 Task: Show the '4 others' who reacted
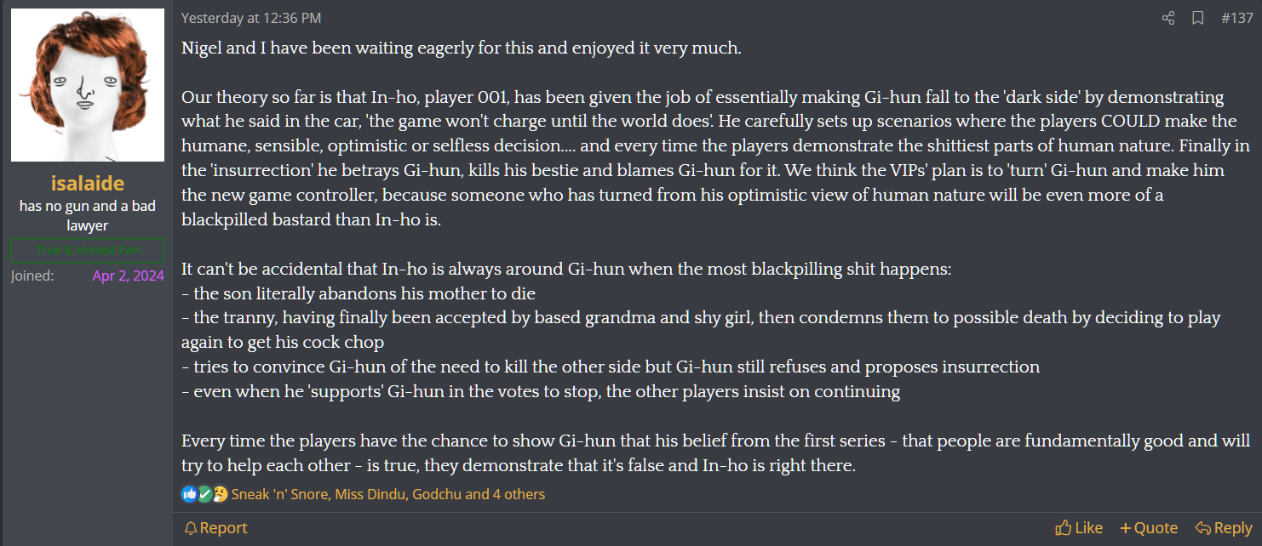(x=519, y=494)
